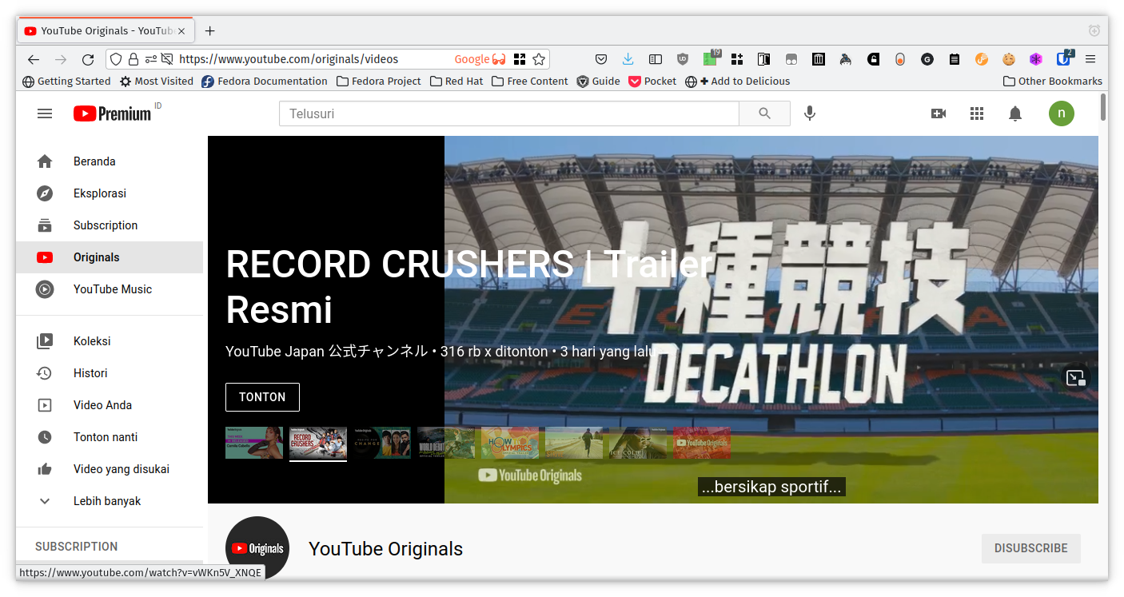The width and height of the screenshot is (1124, 597).
Task: Open the Fedora Project bookmarks folder
Action: 379,82
